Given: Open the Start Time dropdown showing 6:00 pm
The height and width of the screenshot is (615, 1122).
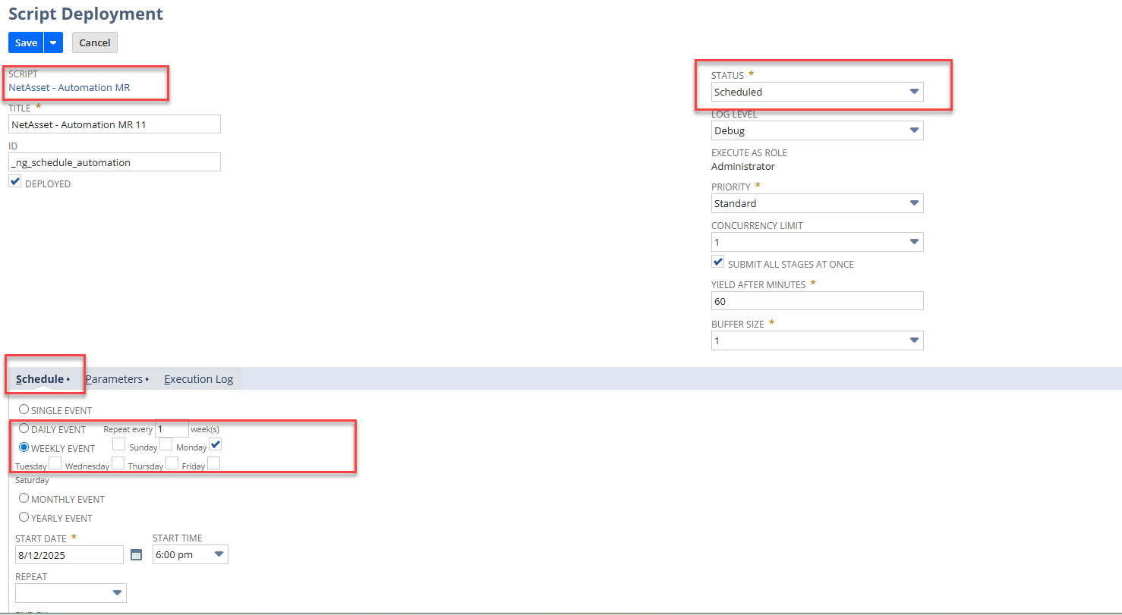Looking at the screenshot, I should (x=190, y=554).
